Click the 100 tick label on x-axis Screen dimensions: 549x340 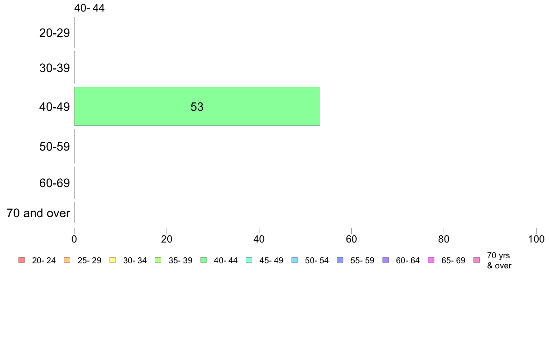pyautogui.click(x=536, y=239)
